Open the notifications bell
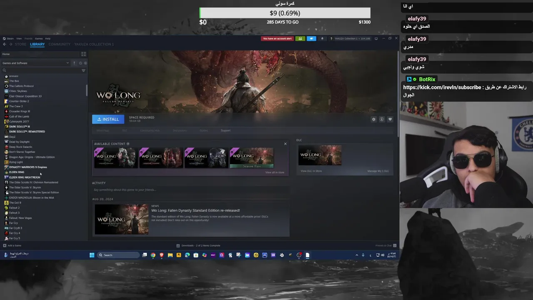 pos(322,39)
